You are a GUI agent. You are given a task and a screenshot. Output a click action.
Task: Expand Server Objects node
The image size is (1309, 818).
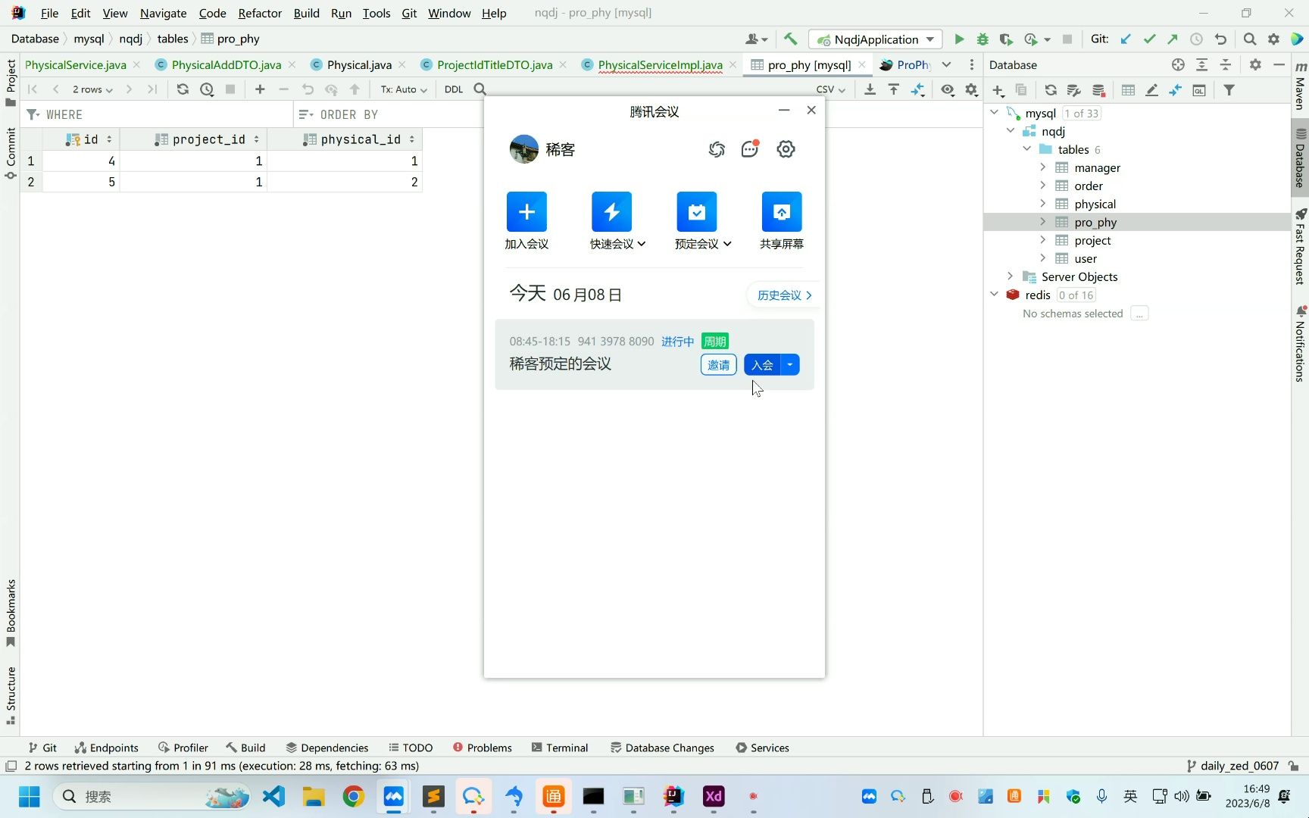(x=1011, y=276)
